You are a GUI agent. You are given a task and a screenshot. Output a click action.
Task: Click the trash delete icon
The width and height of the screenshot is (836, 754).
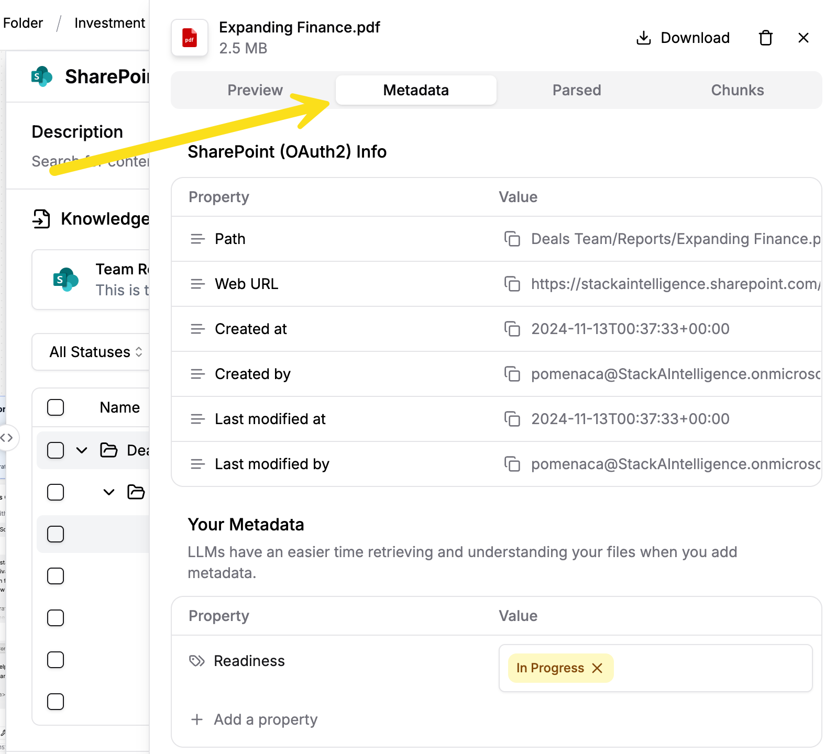tap(766, 38)
